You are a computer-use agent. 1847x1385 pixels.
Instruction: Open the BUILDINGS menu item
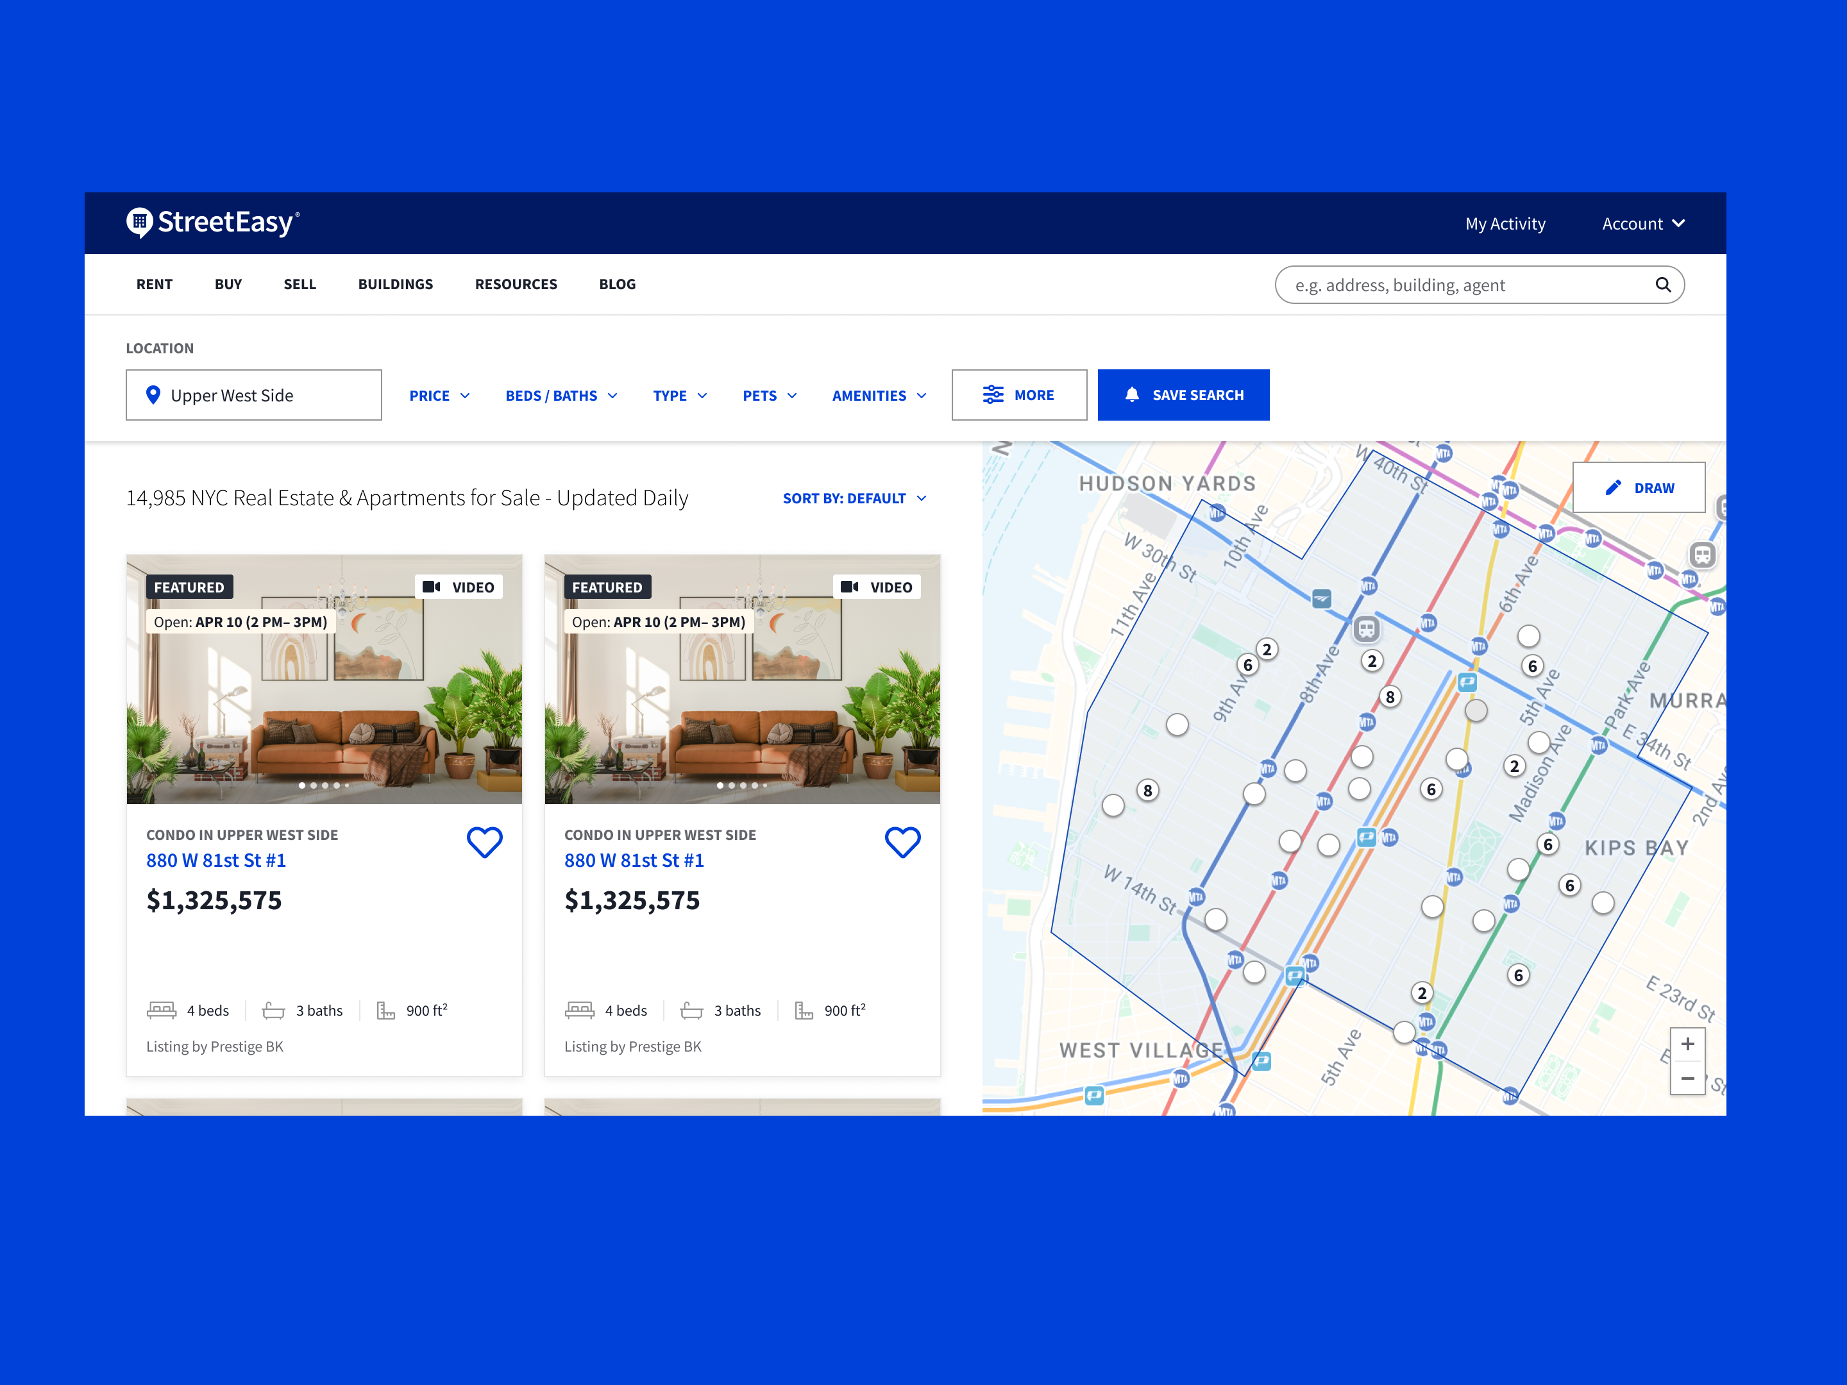[395, 284]
